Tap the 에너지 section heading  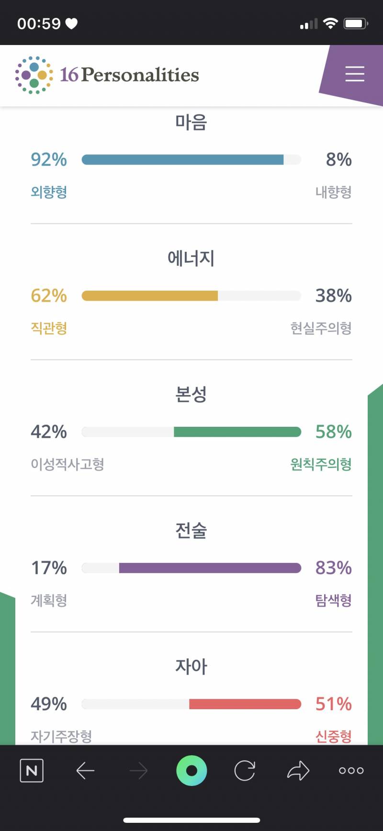click(x=191, y=258)
